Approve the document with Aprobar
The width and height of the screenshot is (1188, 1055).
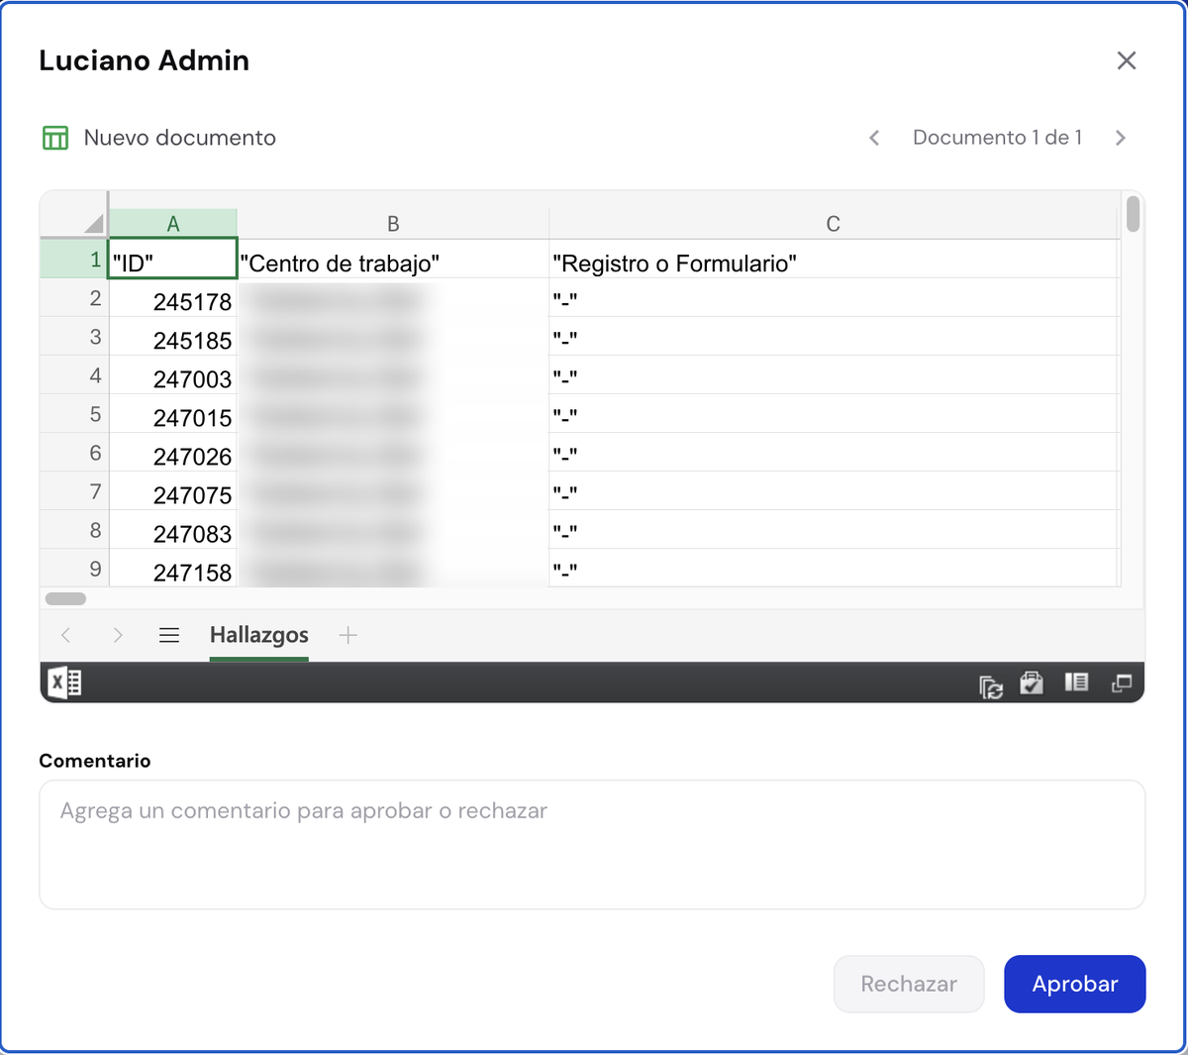1075,984
